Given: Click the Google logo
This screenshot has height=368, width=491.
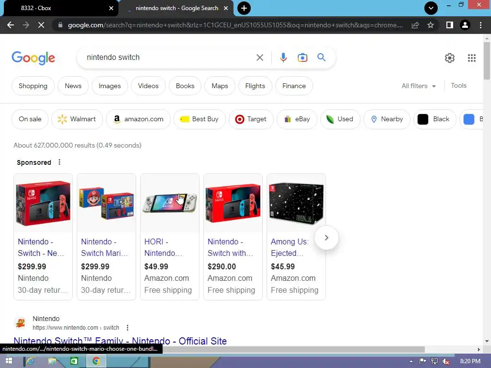Looking at the screenshot, I should (x=34, y=58).
